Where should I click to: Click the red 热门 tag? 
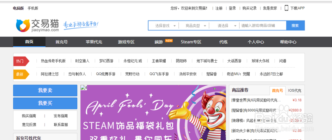coord(21,61)
